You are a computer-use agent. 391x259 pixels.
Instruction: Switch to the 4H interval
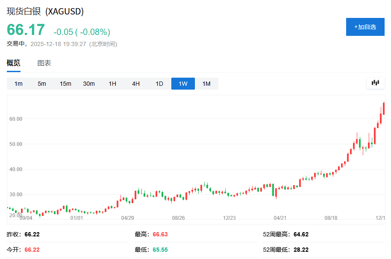135,84
